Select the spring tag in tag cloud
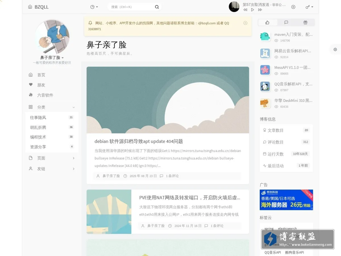 (x=269, y=228)
